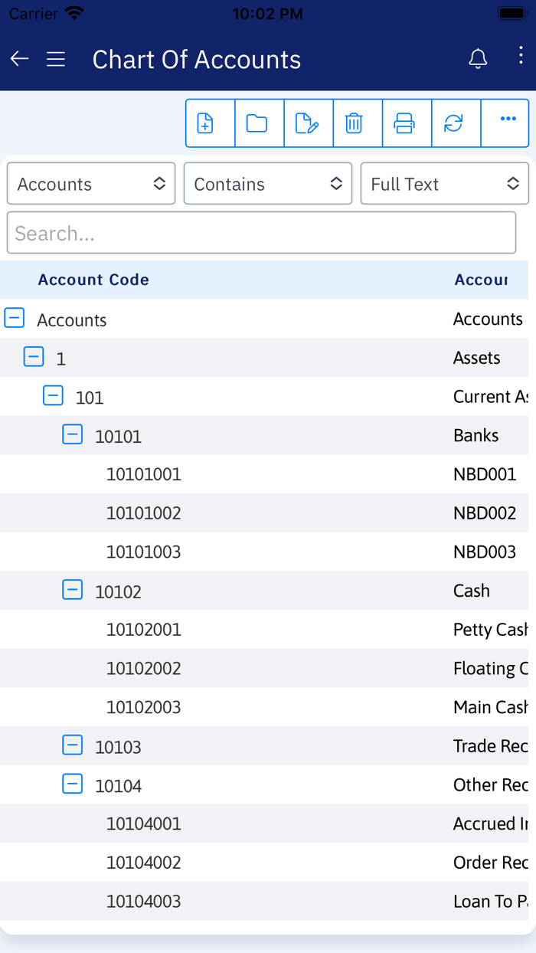536x953 pixels.
Task: Open the notifications bell
Action: point(478,59)
